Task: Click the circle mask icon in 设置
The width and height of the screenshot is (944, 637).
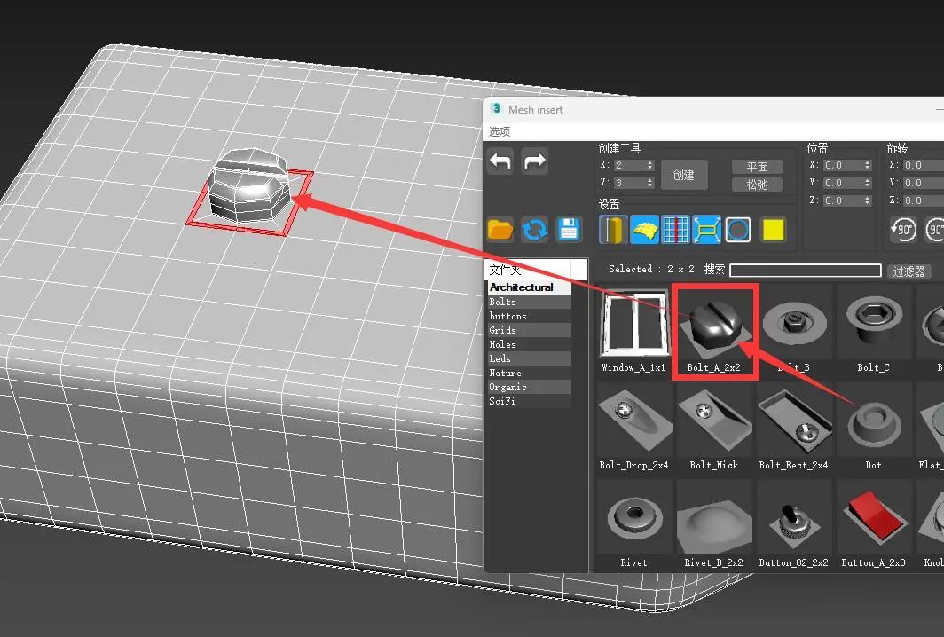Action: 739,229
